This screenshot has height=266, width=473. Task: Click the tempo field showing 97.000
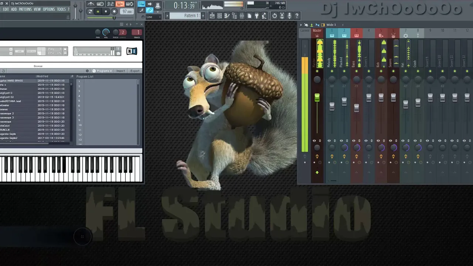tap(127, 12)
